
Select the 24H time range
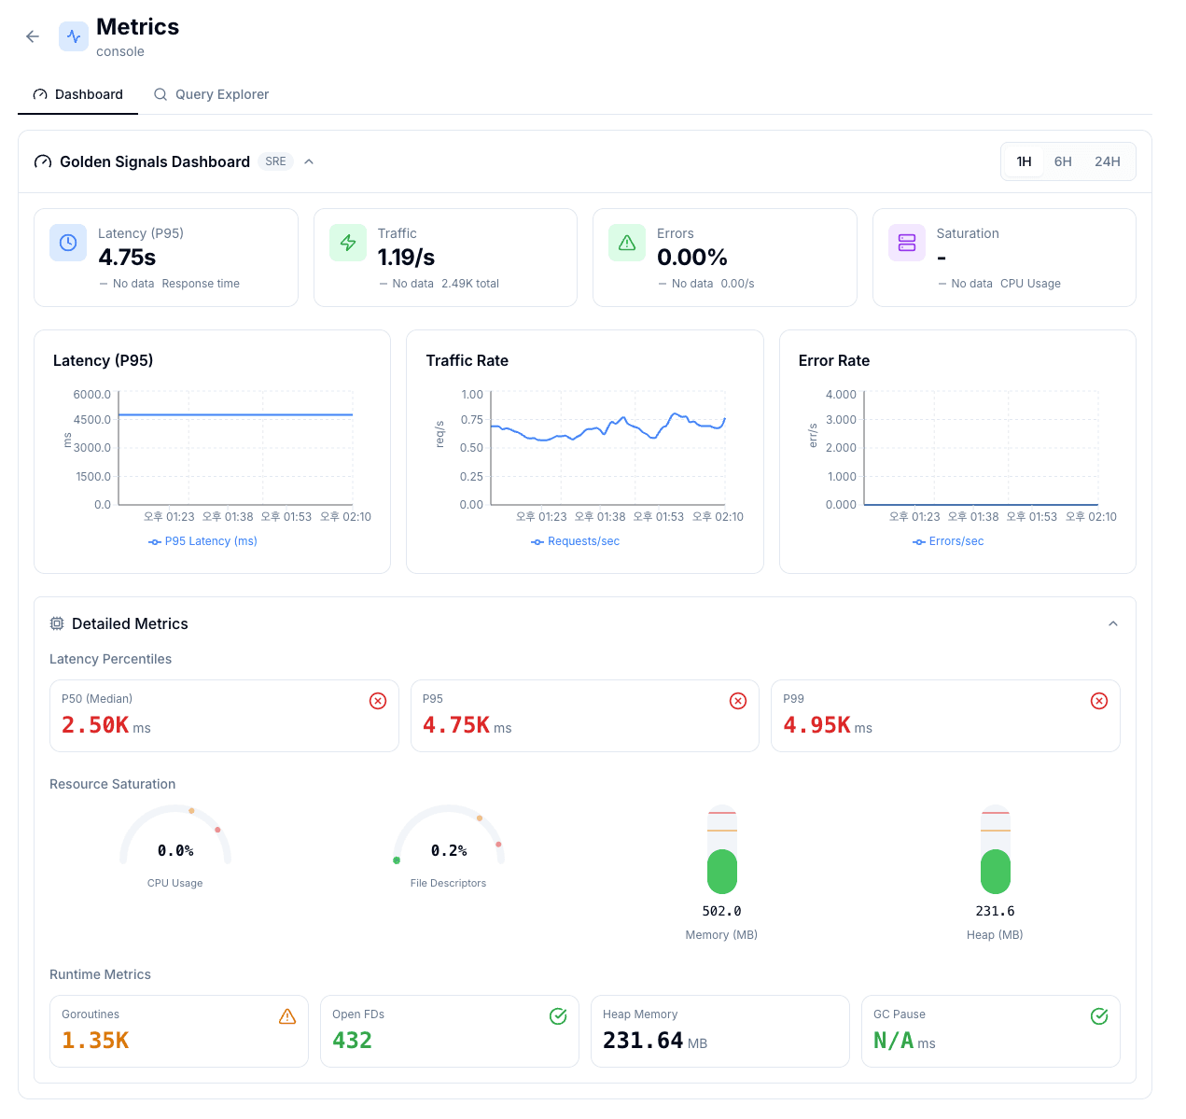[1108, 161]
